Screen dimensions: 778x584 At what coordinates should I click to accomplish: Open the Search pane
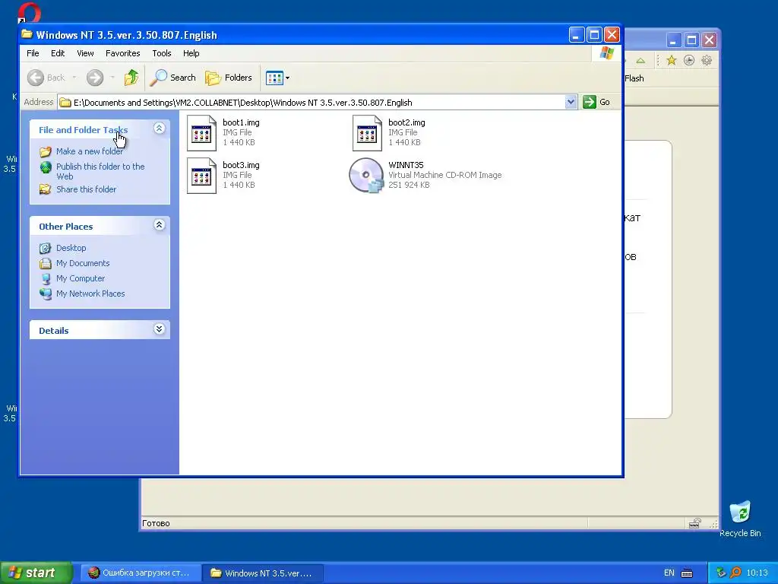[x=173, y=78]
